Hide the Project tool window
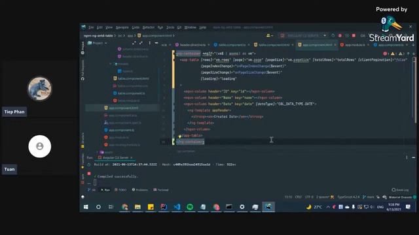 point(156,43)
